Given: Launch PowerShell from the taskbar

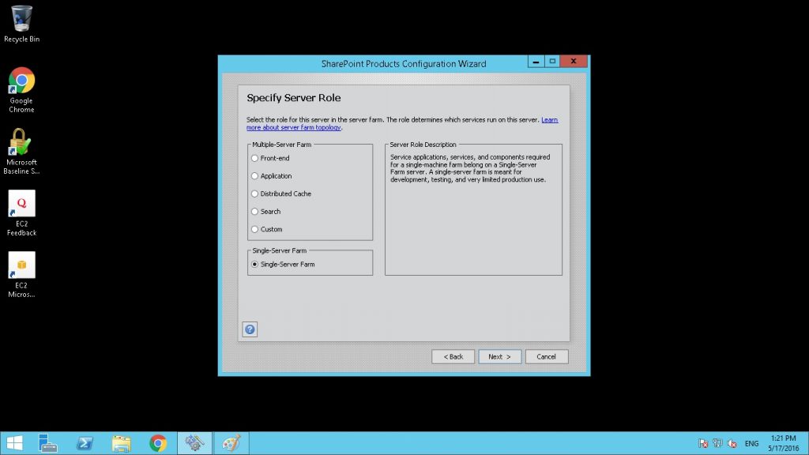Looking at the screenshot, I should point(85,443).
